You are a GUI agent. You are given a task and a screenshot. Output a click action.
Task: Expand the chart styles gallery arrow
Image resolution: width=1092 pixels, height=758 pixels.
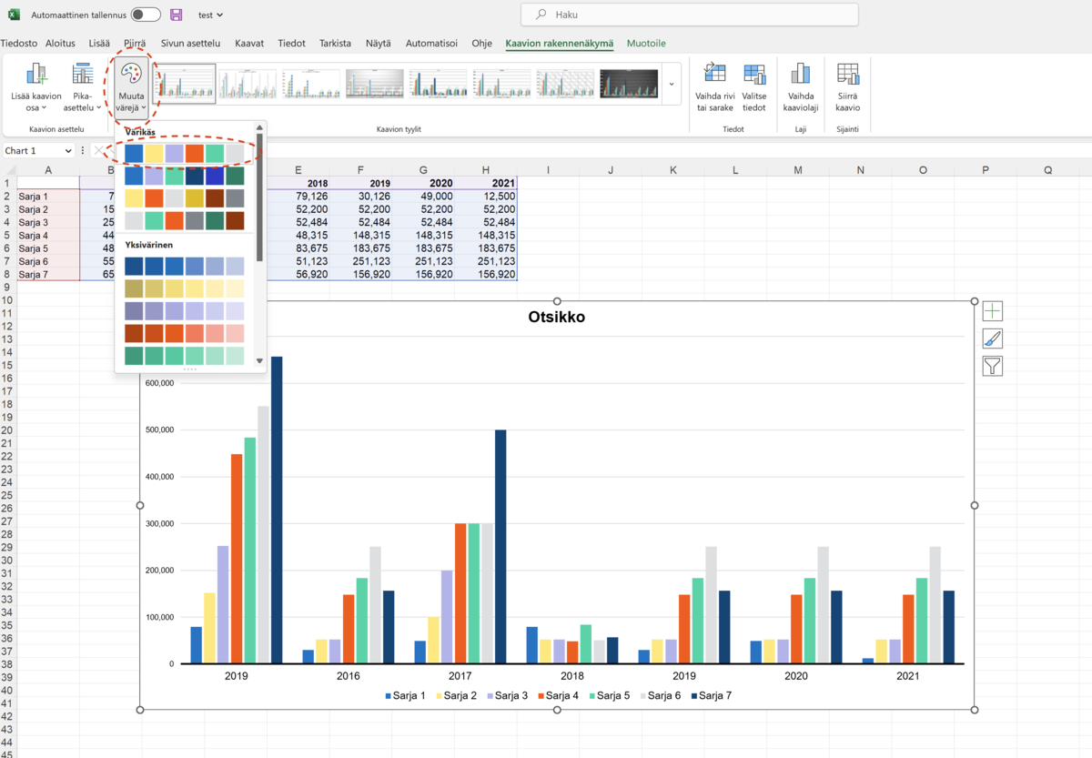tap(672, 85)
